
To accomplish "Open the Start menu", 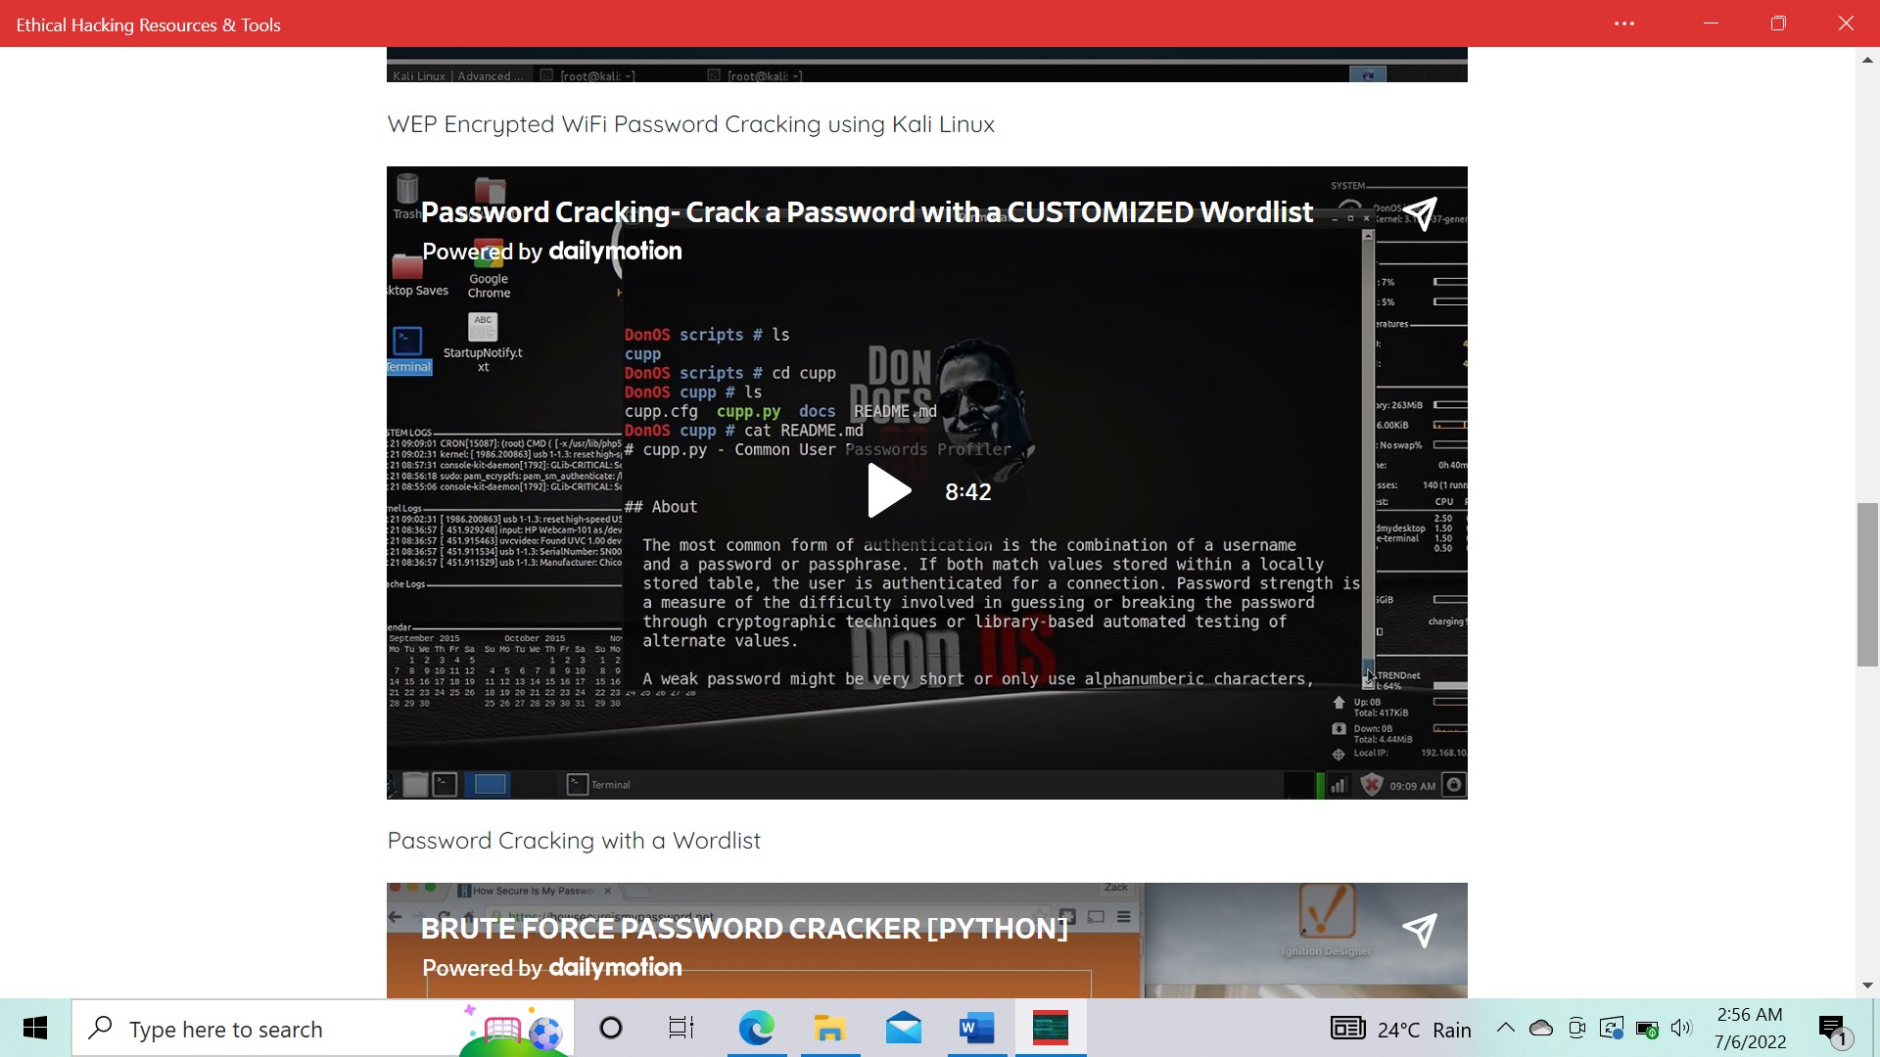I will 34,1029.
